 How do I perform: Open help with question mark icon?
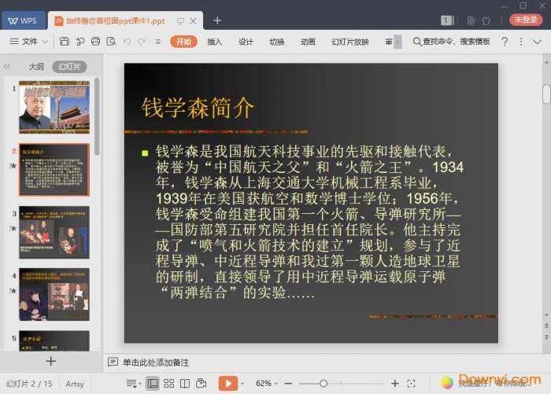(505, 42)
